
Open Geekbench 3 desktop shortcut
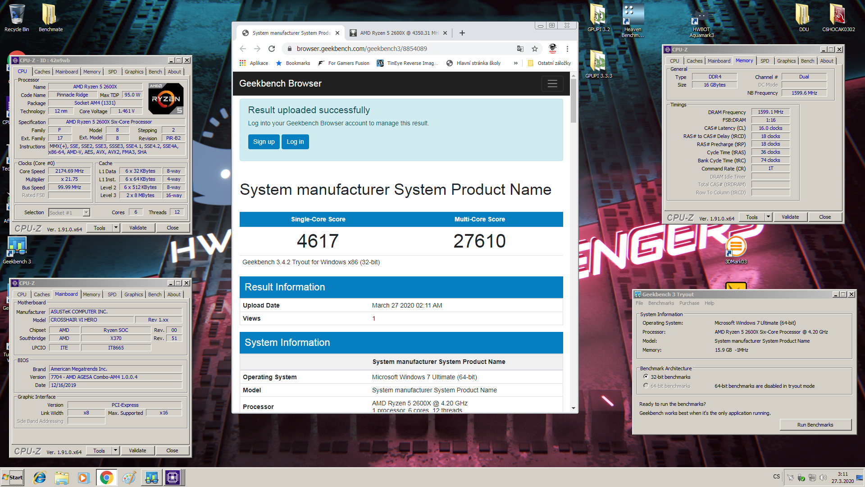click(x=17, y=250)
